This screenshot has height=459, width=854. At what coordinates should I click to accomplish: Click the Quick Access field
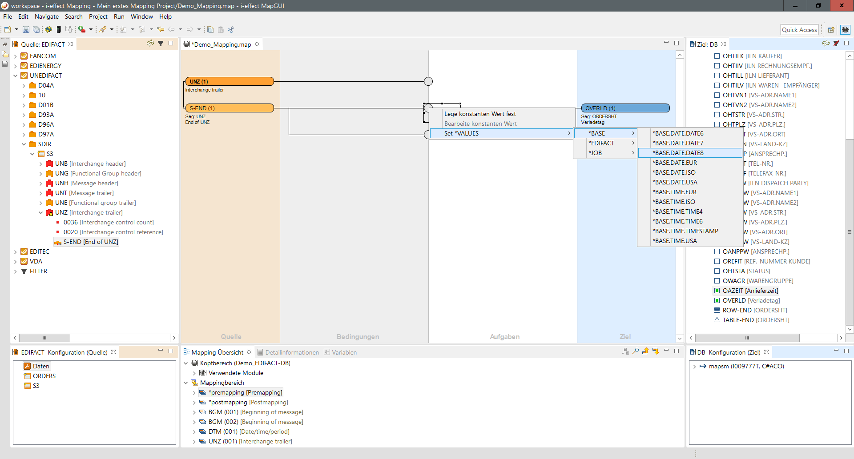point(799,30)
